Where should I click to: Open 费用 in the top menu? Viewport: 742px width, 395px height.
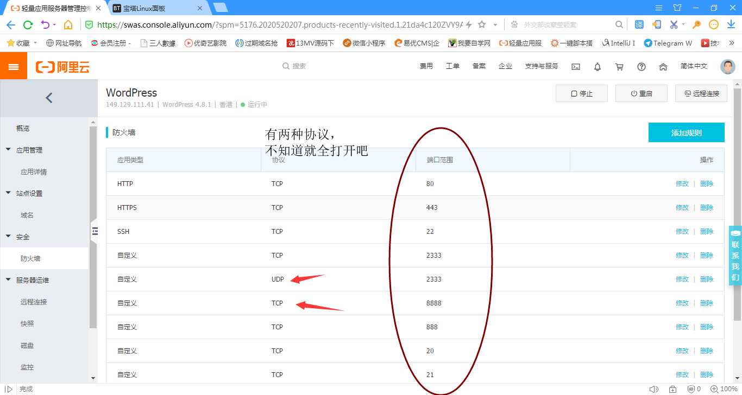click(x=426, y=66)
